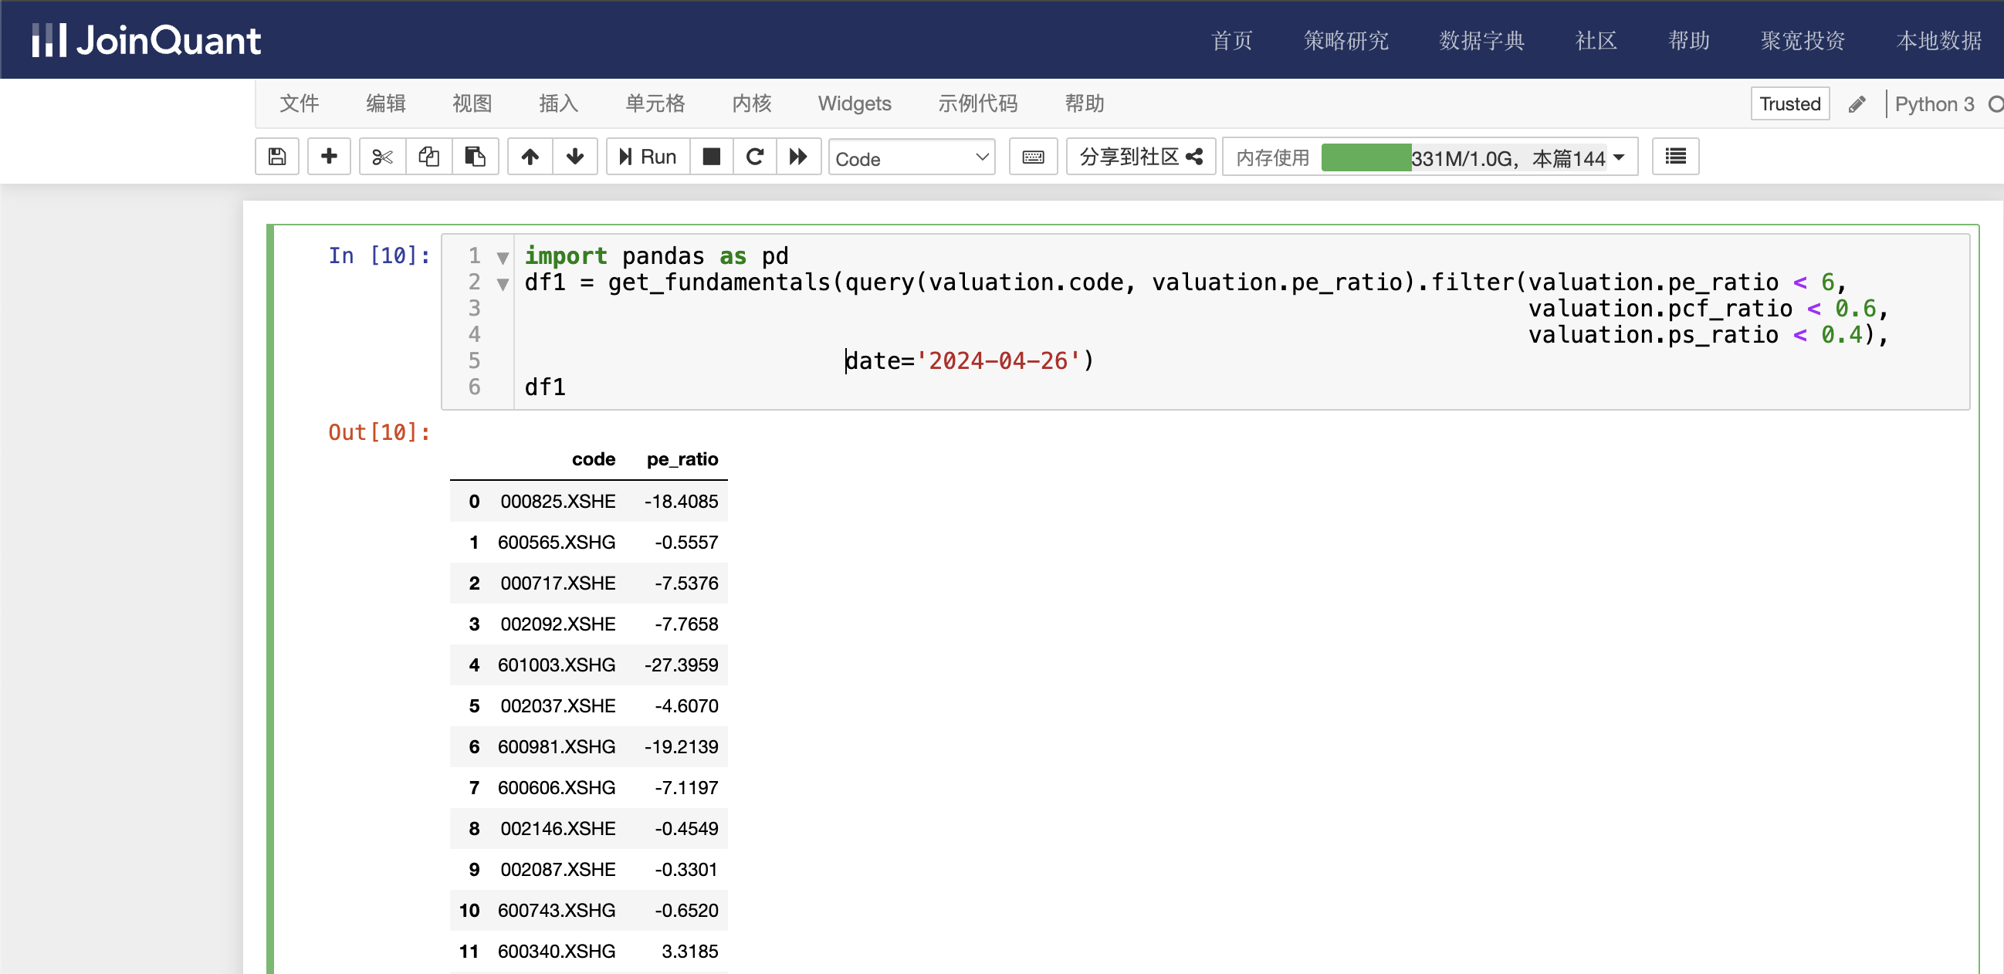Insert a new cell with the plus icon
This screenshot has height=974, width=2004.
(329, 157)
